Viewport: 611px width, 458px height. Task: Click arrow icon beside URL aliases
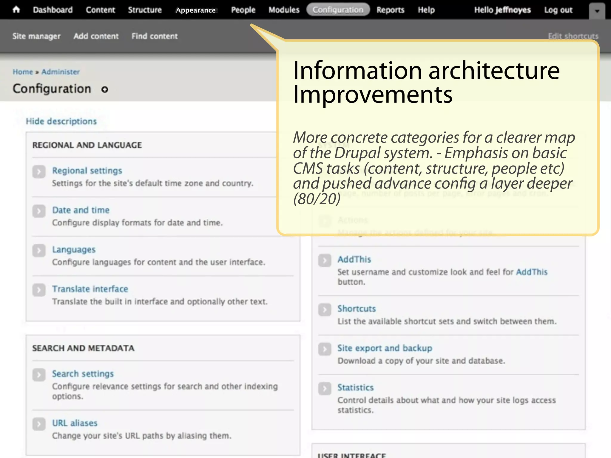coord(39,424)
